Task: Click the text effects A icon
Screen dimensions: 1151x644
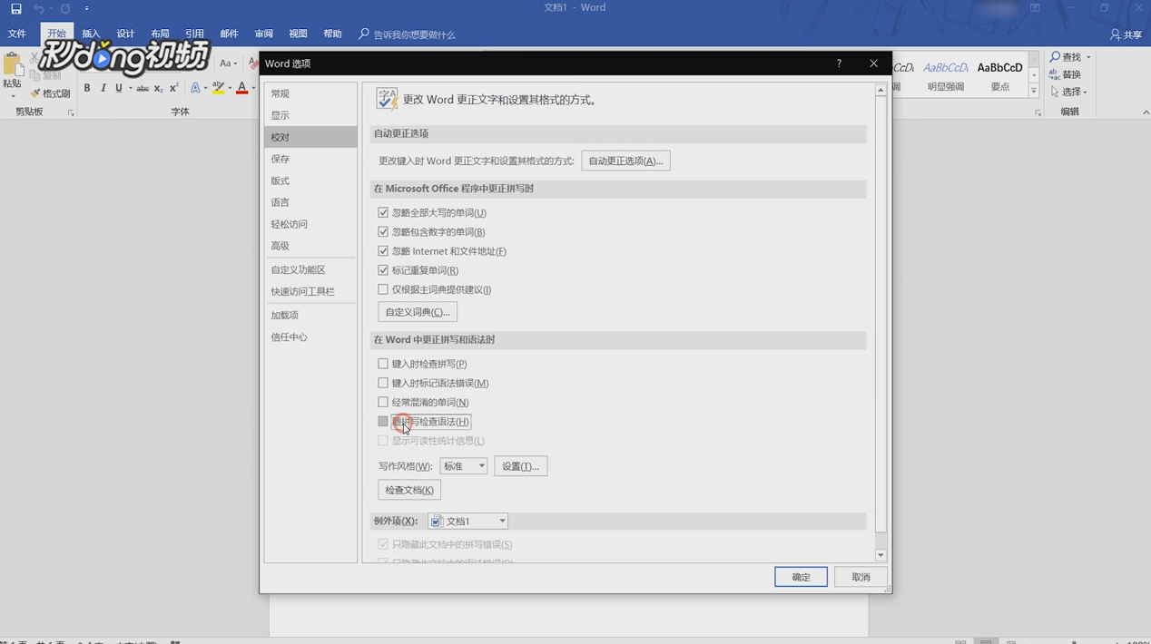Action: (x=195, y=88)
